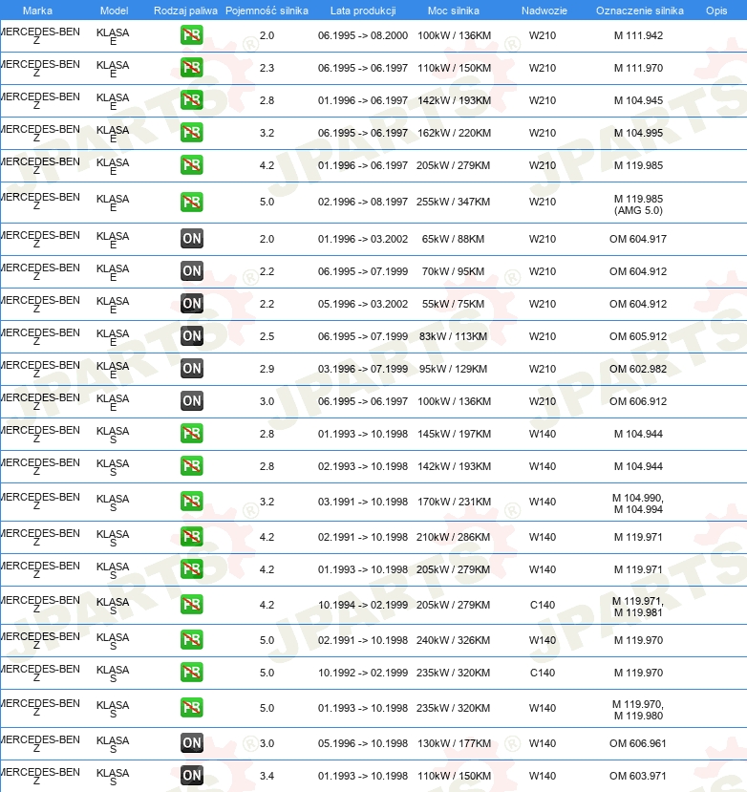Click PB icon in M 119.970, M 119.980 row

[x=191, y=708]
